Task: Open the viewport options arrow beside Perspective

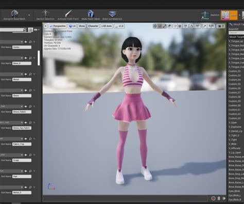Action: coord(45,26)
